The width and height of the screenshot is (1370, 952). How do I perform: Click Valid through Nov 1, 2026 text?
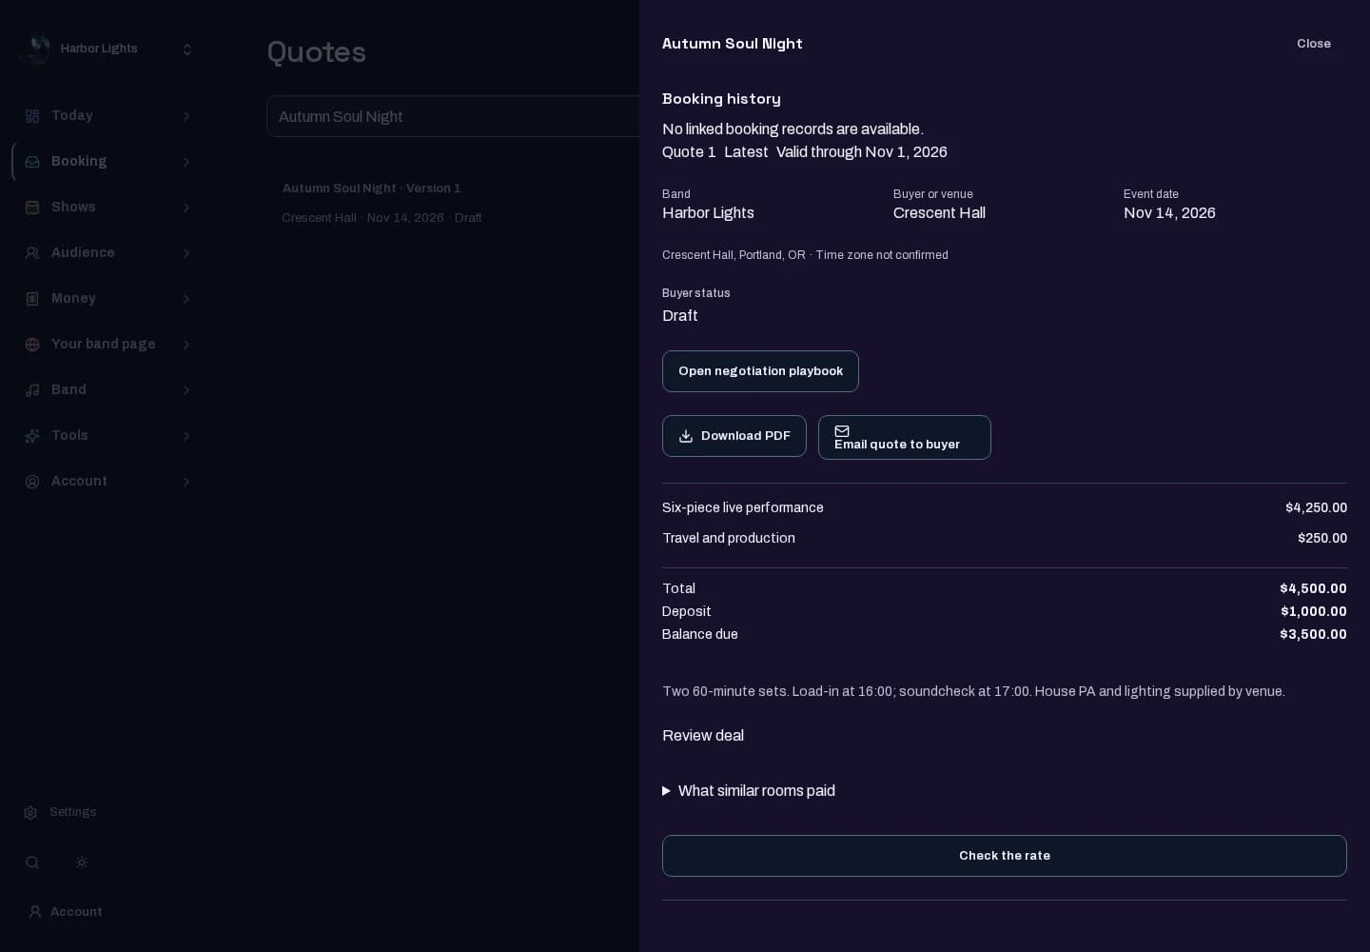coord(862,152)
